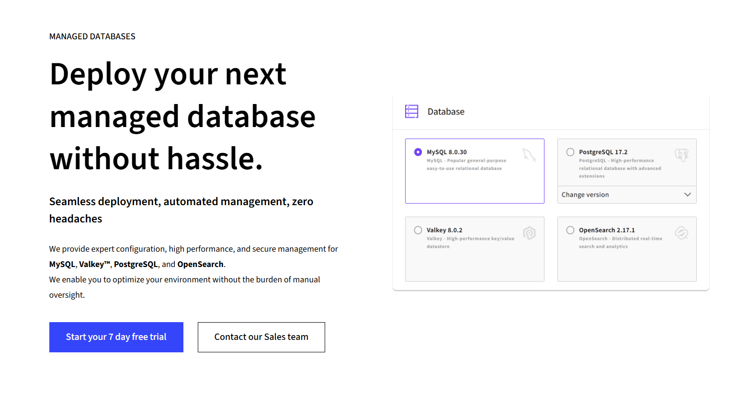Image resolution: width=748 pixels, height=395 pixels.
Task: Start your 7 day free trial
Action: tap(116, 337)
